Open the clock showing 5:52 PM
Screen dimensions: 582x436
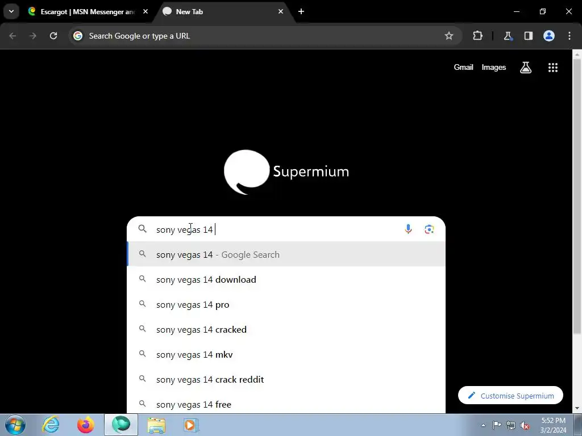click(554, 425)
